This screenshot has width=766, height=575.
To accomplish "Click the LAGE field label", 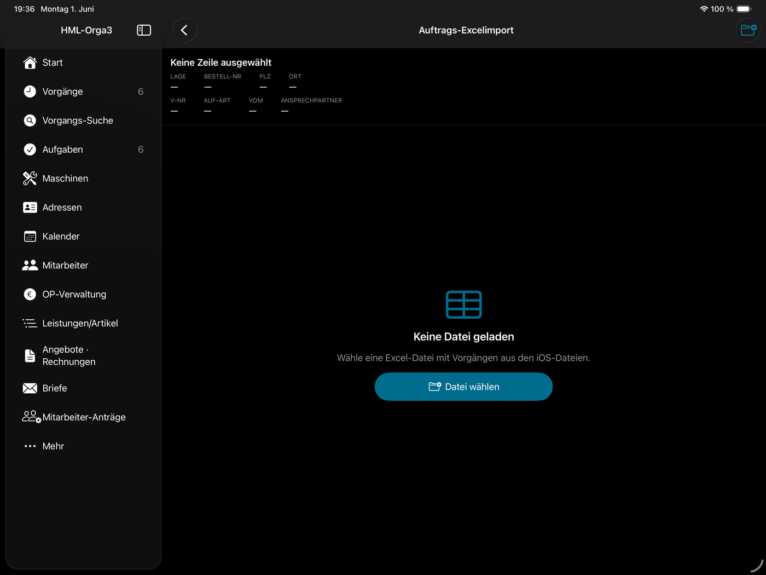I will [x=178, y=77].
